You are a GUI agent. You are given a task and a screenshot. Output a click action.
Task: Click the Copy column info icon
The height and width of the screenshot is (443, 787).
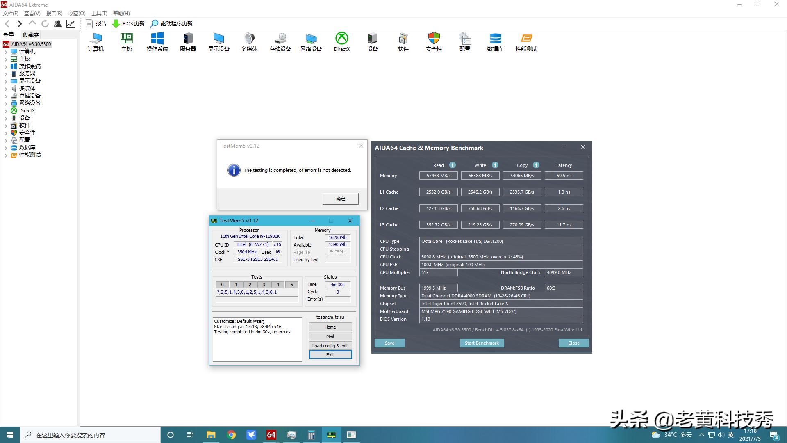pos(536,165)
